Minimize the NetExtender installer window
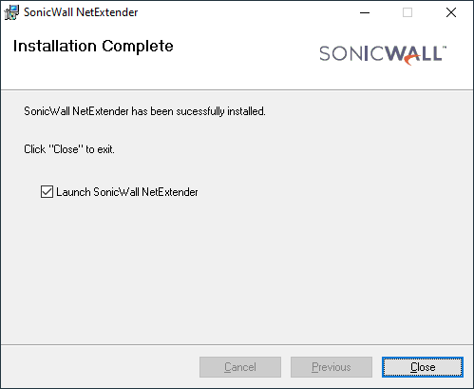 tap(365, 12)
